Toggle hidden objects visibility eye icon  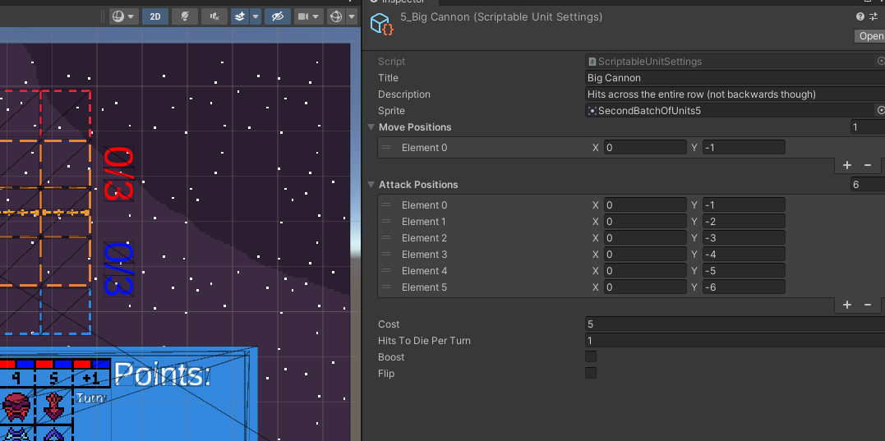[278, 16]
